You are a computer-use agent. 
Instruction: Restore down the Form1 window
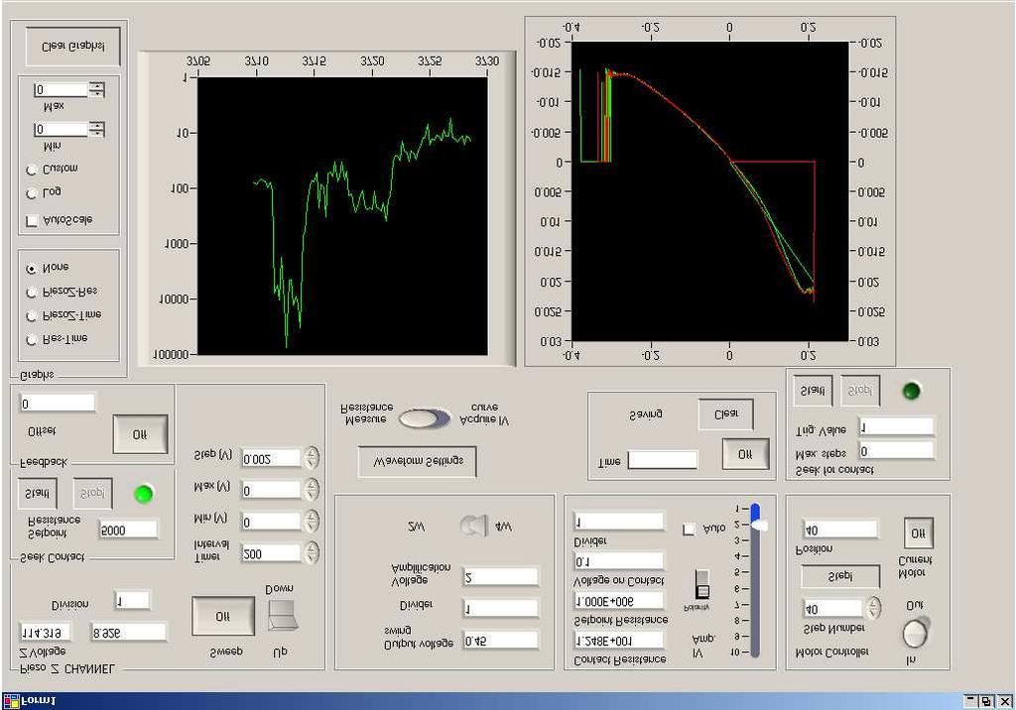(x=986, y=701)
